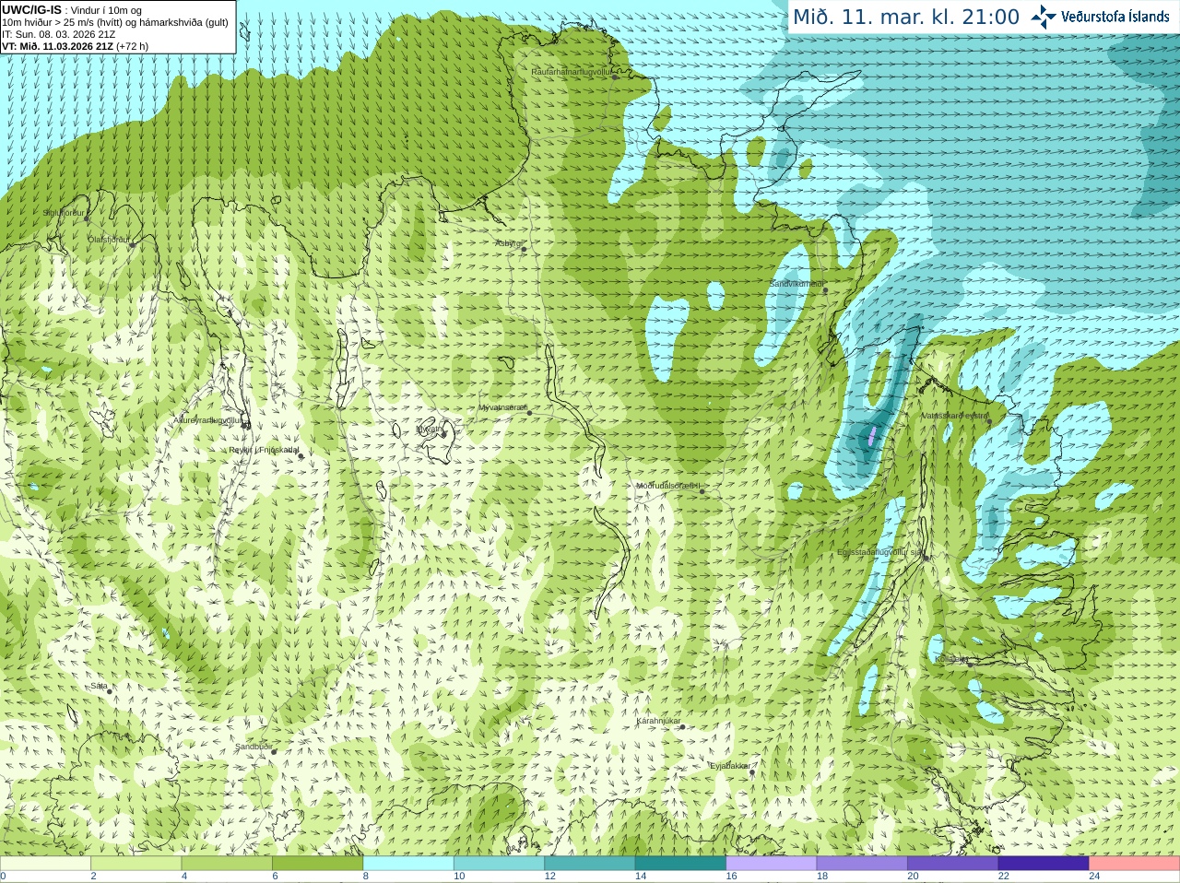This screenshot has height=883, width=1180.
Task: Click the 12–14 m/s teal legend band
Action: coord(590,864)
